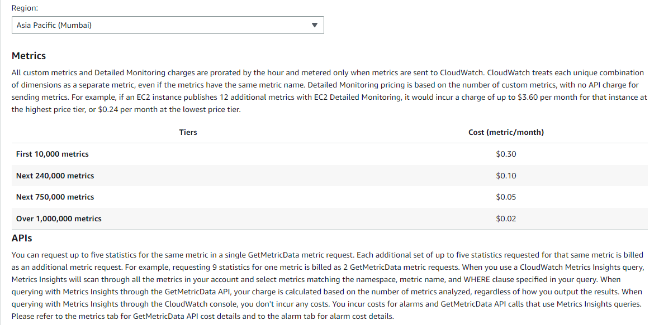
Task: Click the $0.05 cost cell
Action: click(506, 197)
